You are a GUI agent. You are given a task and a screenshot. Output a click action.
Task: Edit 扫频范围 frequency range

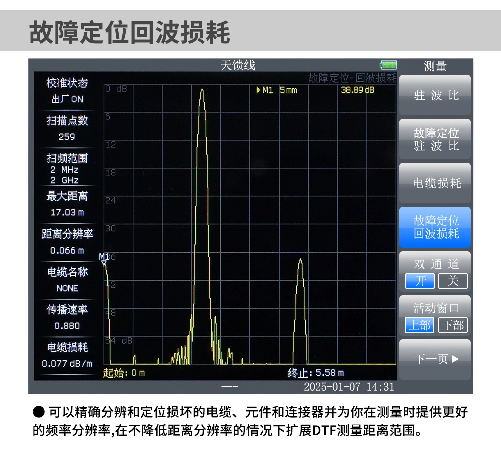pyautogui.click(x=67, y=168)
